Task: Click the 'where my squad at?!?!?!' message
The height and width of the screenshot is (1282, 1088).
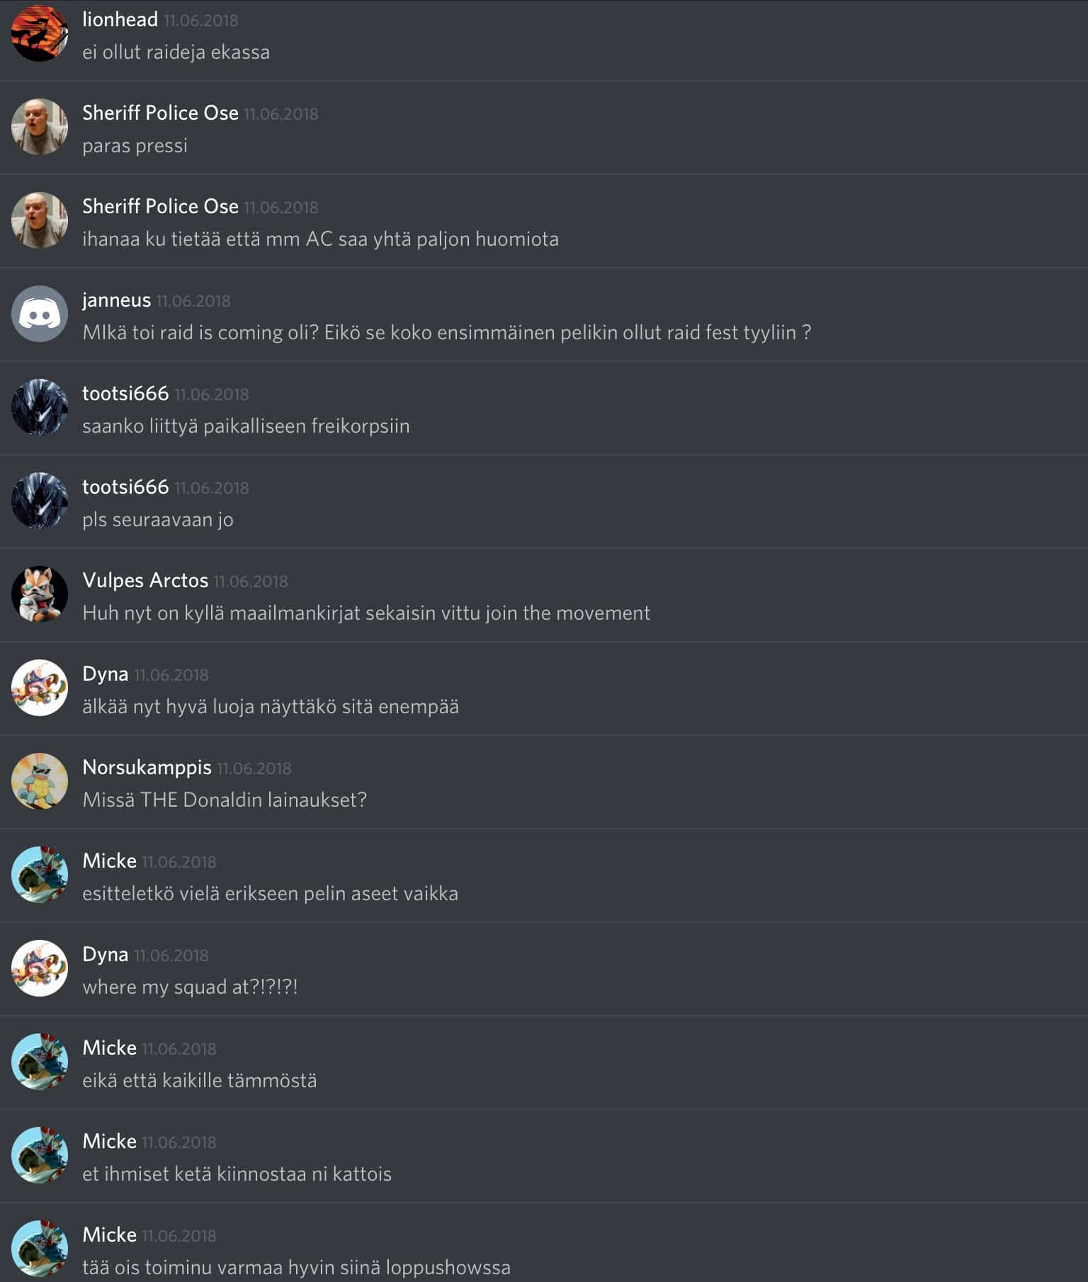Action: (x=190, y=987)
